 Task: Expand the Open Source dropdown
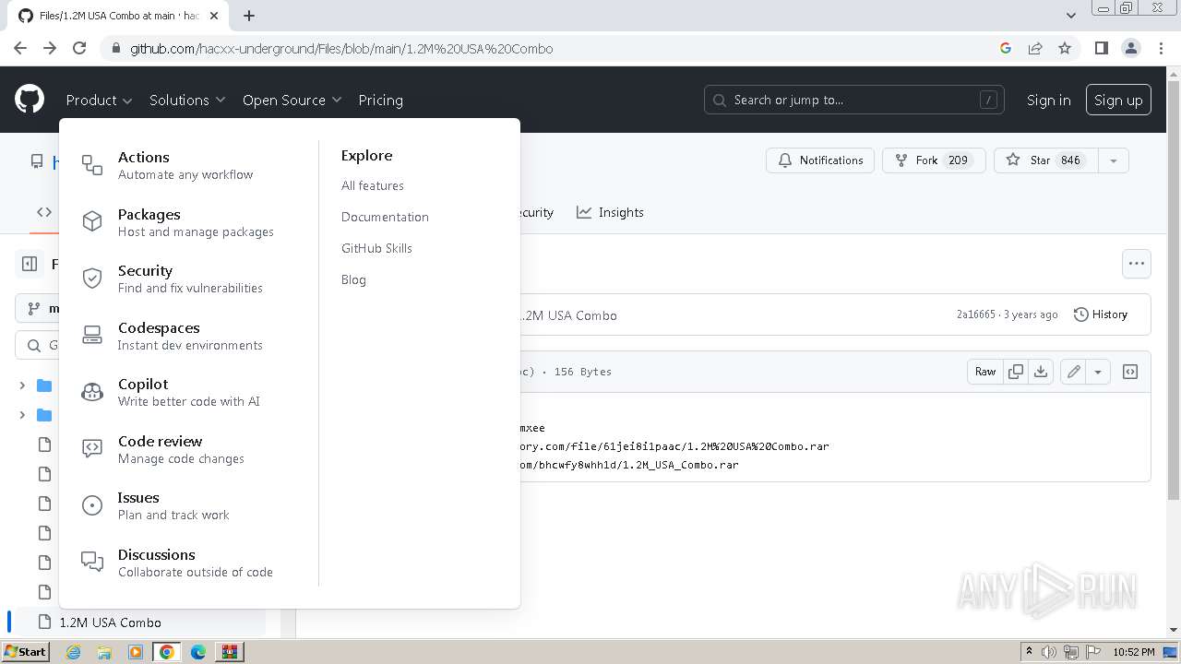click(292, 100)
